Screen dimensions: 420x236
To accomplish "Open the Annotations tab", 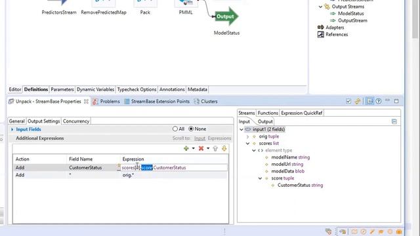I will 172,89.
